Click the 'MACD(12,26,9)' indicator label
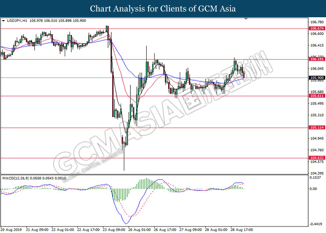This screenshot has width=326, height=233. click(x=16, y=178)
